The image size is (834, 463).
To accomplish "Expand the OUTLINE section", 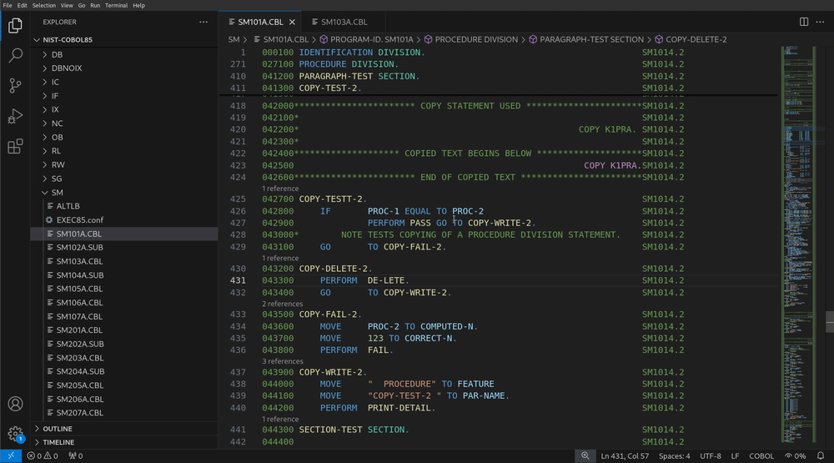I will [58, 428].
